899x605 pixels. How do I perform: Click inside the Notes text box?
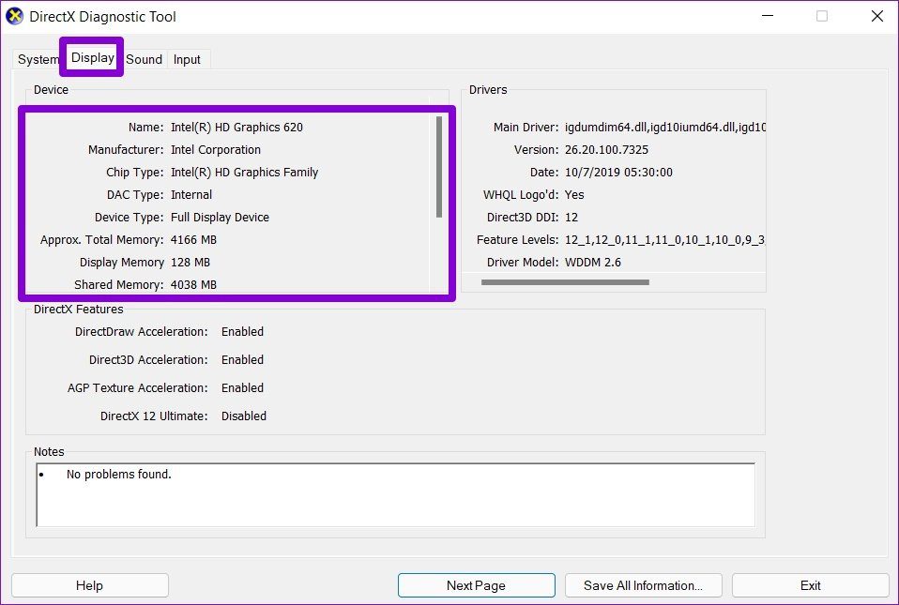click(x=396, y=495)
